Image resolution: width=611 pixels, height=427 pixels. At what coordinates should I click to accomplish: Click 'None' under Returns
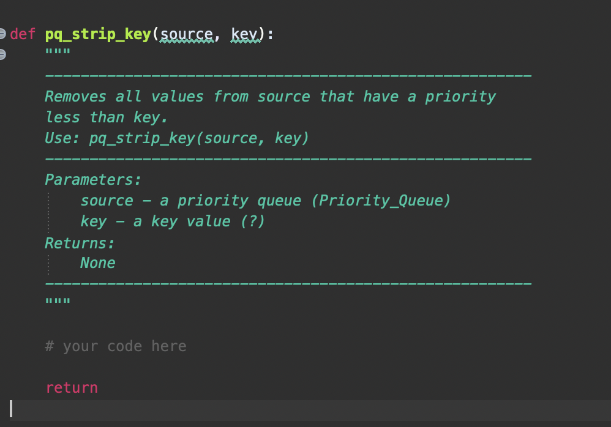pos(97,262)
